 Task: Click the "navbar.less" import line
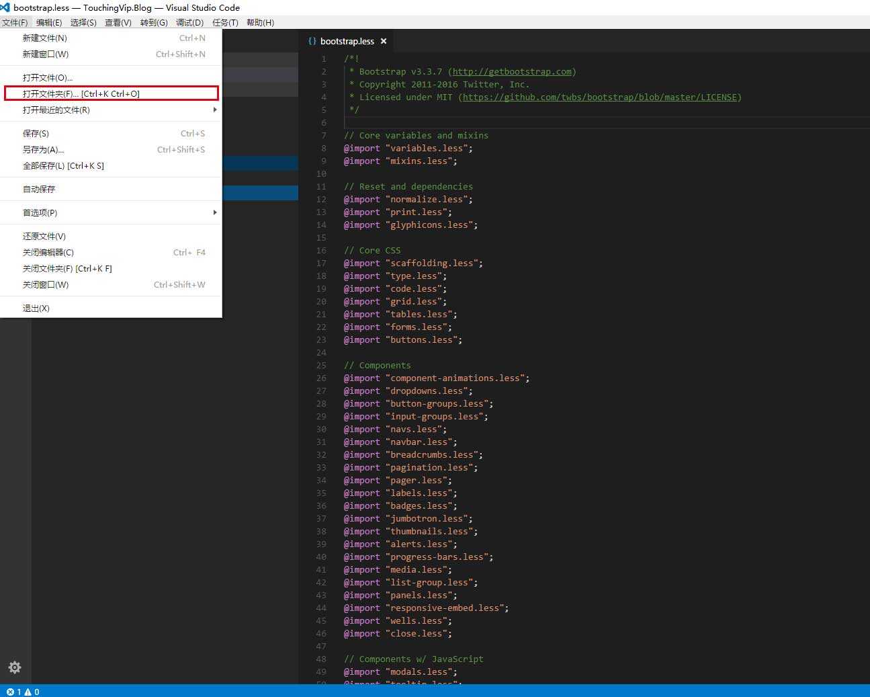[400, 442]
